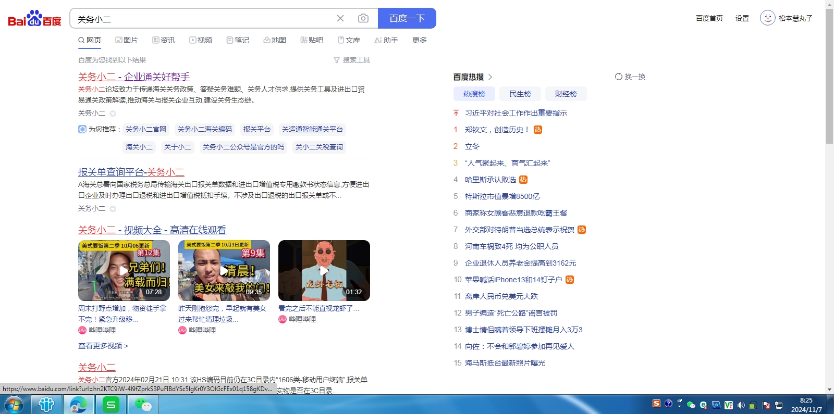
Task: Open hot search 哈里斯承认败选
Action: coord(490,180)
